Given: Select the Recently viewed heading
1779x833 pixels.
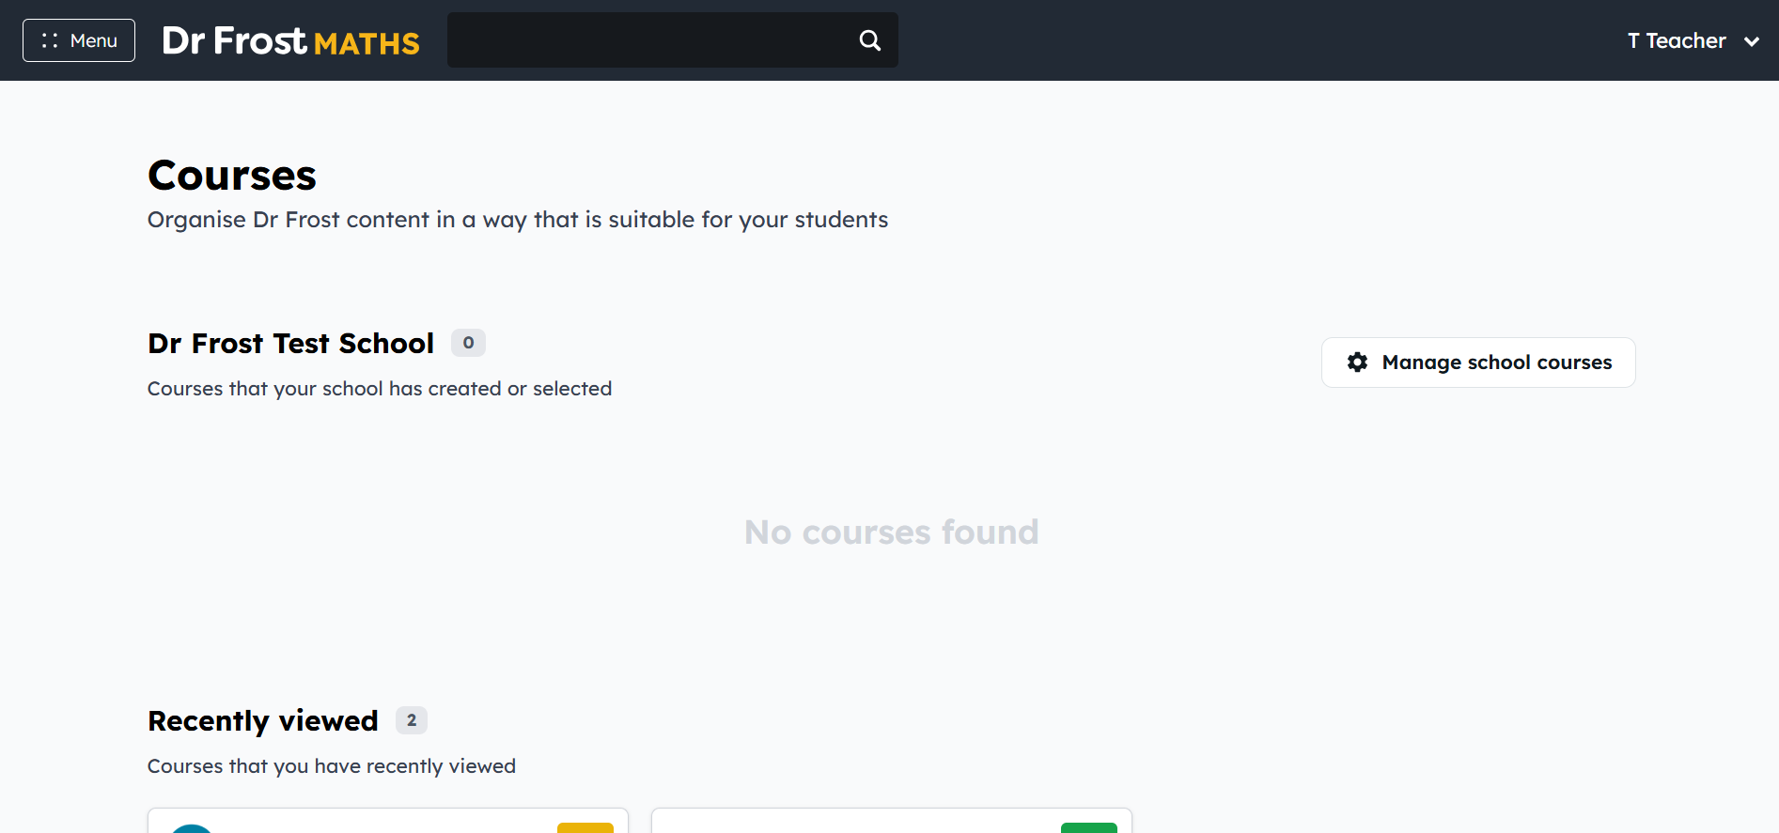Looking at the screenshot, I should pyautogui.click(x=263, y=721).
